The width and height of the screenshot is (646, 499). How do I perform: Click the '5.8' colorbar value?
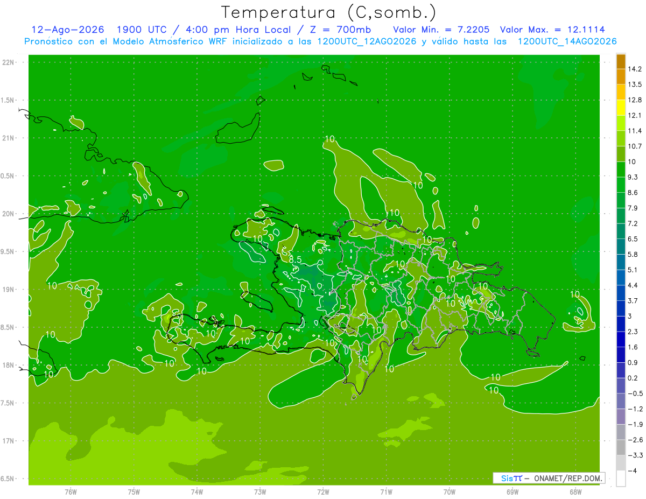click(633, 254)
